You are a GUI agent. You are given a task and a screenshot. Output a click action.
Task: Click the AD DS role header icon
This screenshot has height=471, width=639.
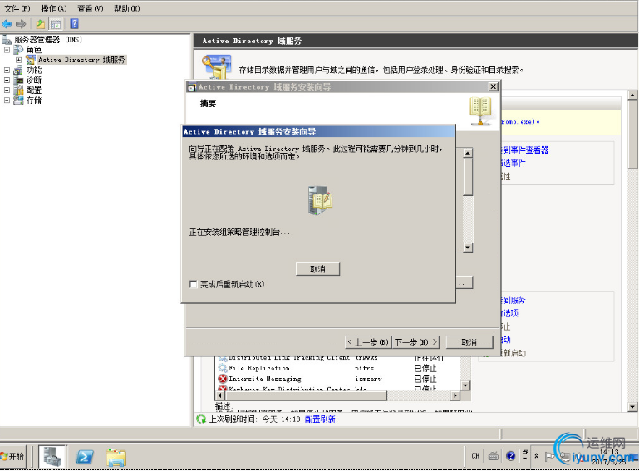[x=216, y=67]
